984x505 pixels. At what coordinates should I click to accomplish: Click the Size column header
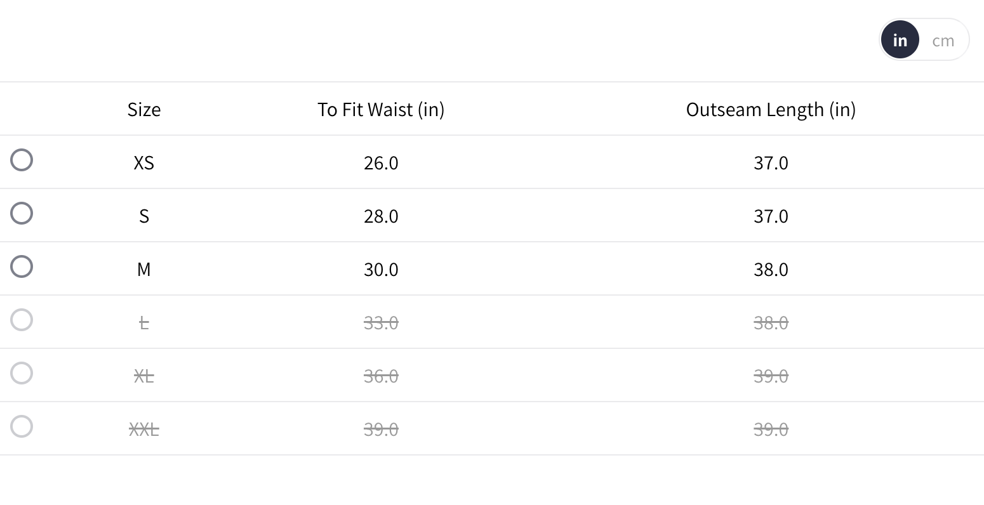[x=144, y=109]
